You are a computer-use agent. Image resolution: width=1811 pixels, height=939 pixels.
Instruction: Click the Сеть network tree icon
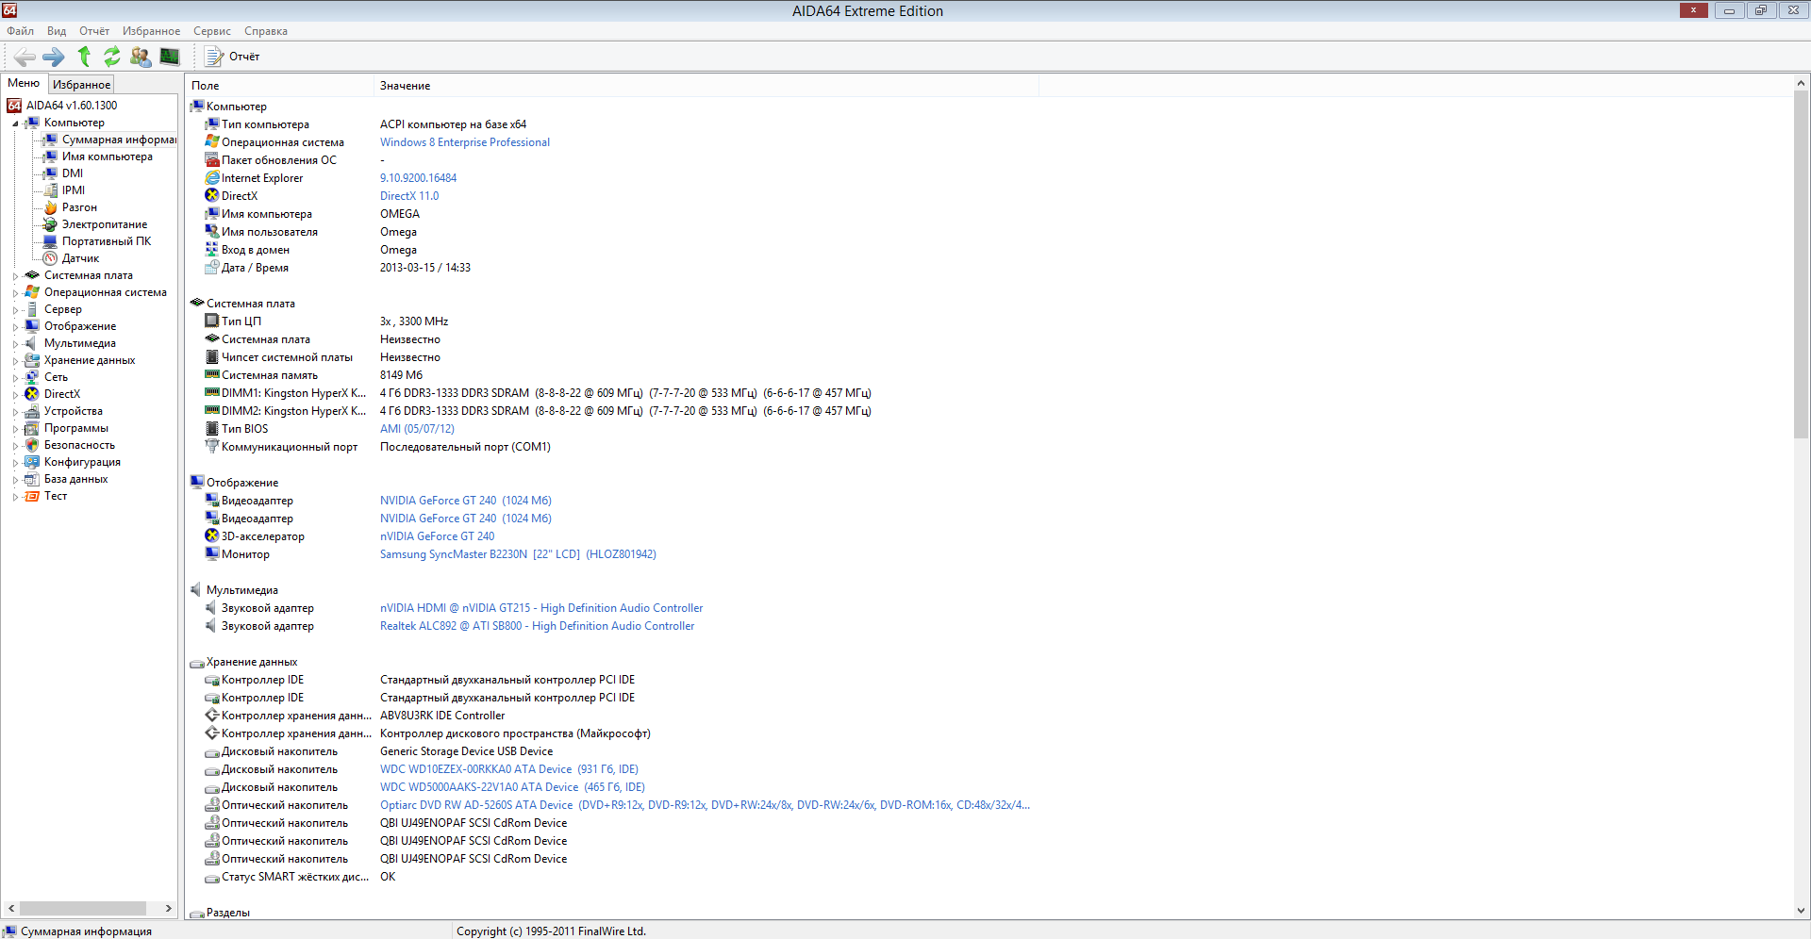(x=32, y=377)
